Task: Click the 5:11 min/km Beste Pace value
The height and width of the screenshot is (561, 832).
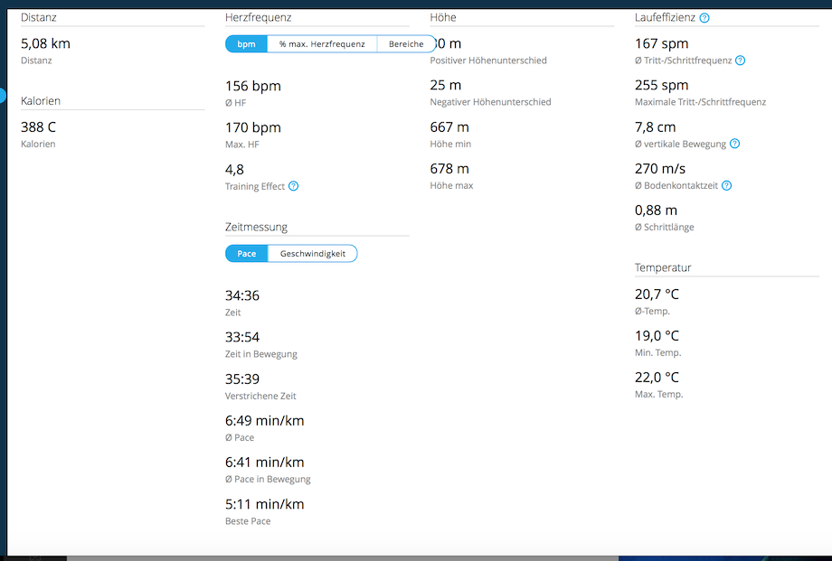Action: [x=264, y=504]
